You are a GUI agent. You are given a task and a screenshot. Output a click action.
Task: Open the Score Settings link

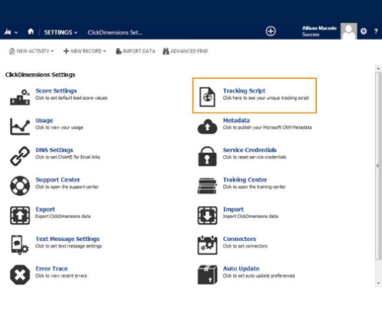coord(56,90)
